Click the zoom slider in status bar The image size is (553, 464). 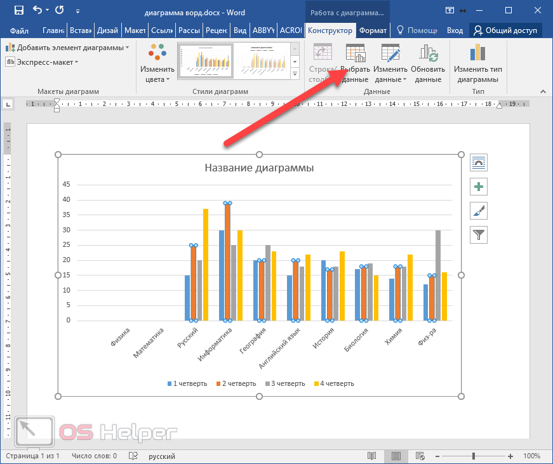[474, 456]
